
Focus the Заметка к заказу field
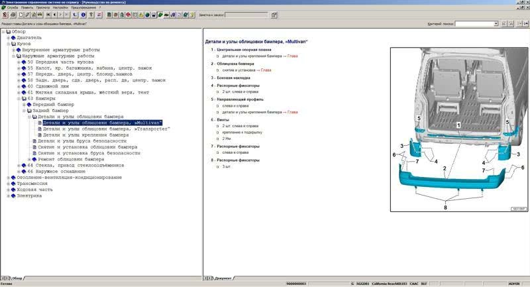click(x=246, y=15)
